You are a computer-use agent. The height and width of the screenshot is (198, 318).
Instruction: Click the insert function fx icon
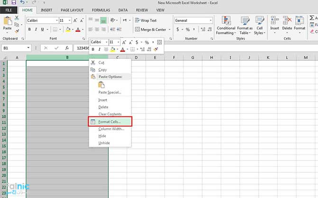[x=67, y=48]
